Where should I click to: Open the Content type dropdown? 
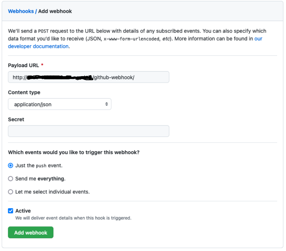coord(59,104)
